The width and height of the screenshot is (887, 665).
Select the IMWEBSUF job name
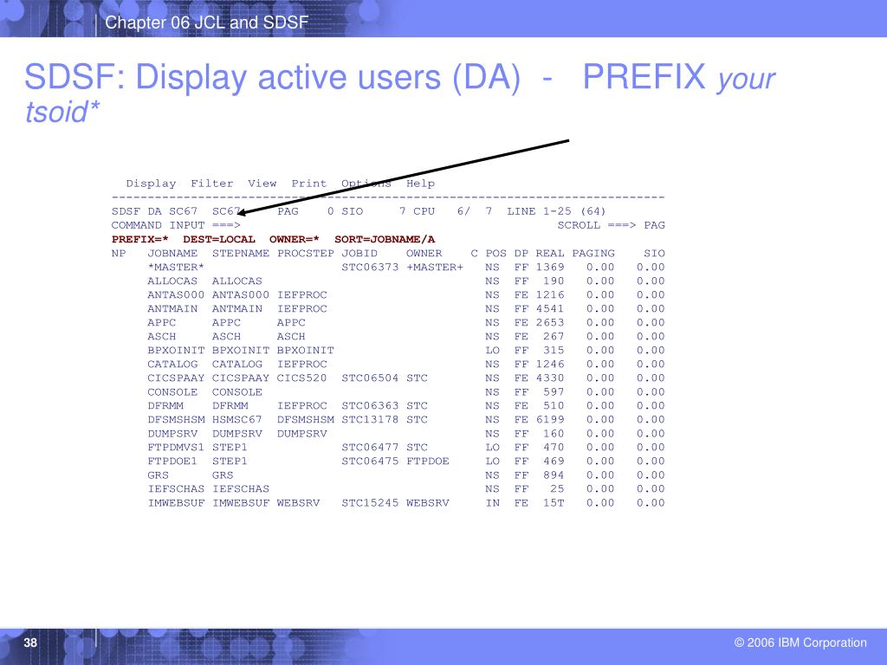(x=176, y=503)
